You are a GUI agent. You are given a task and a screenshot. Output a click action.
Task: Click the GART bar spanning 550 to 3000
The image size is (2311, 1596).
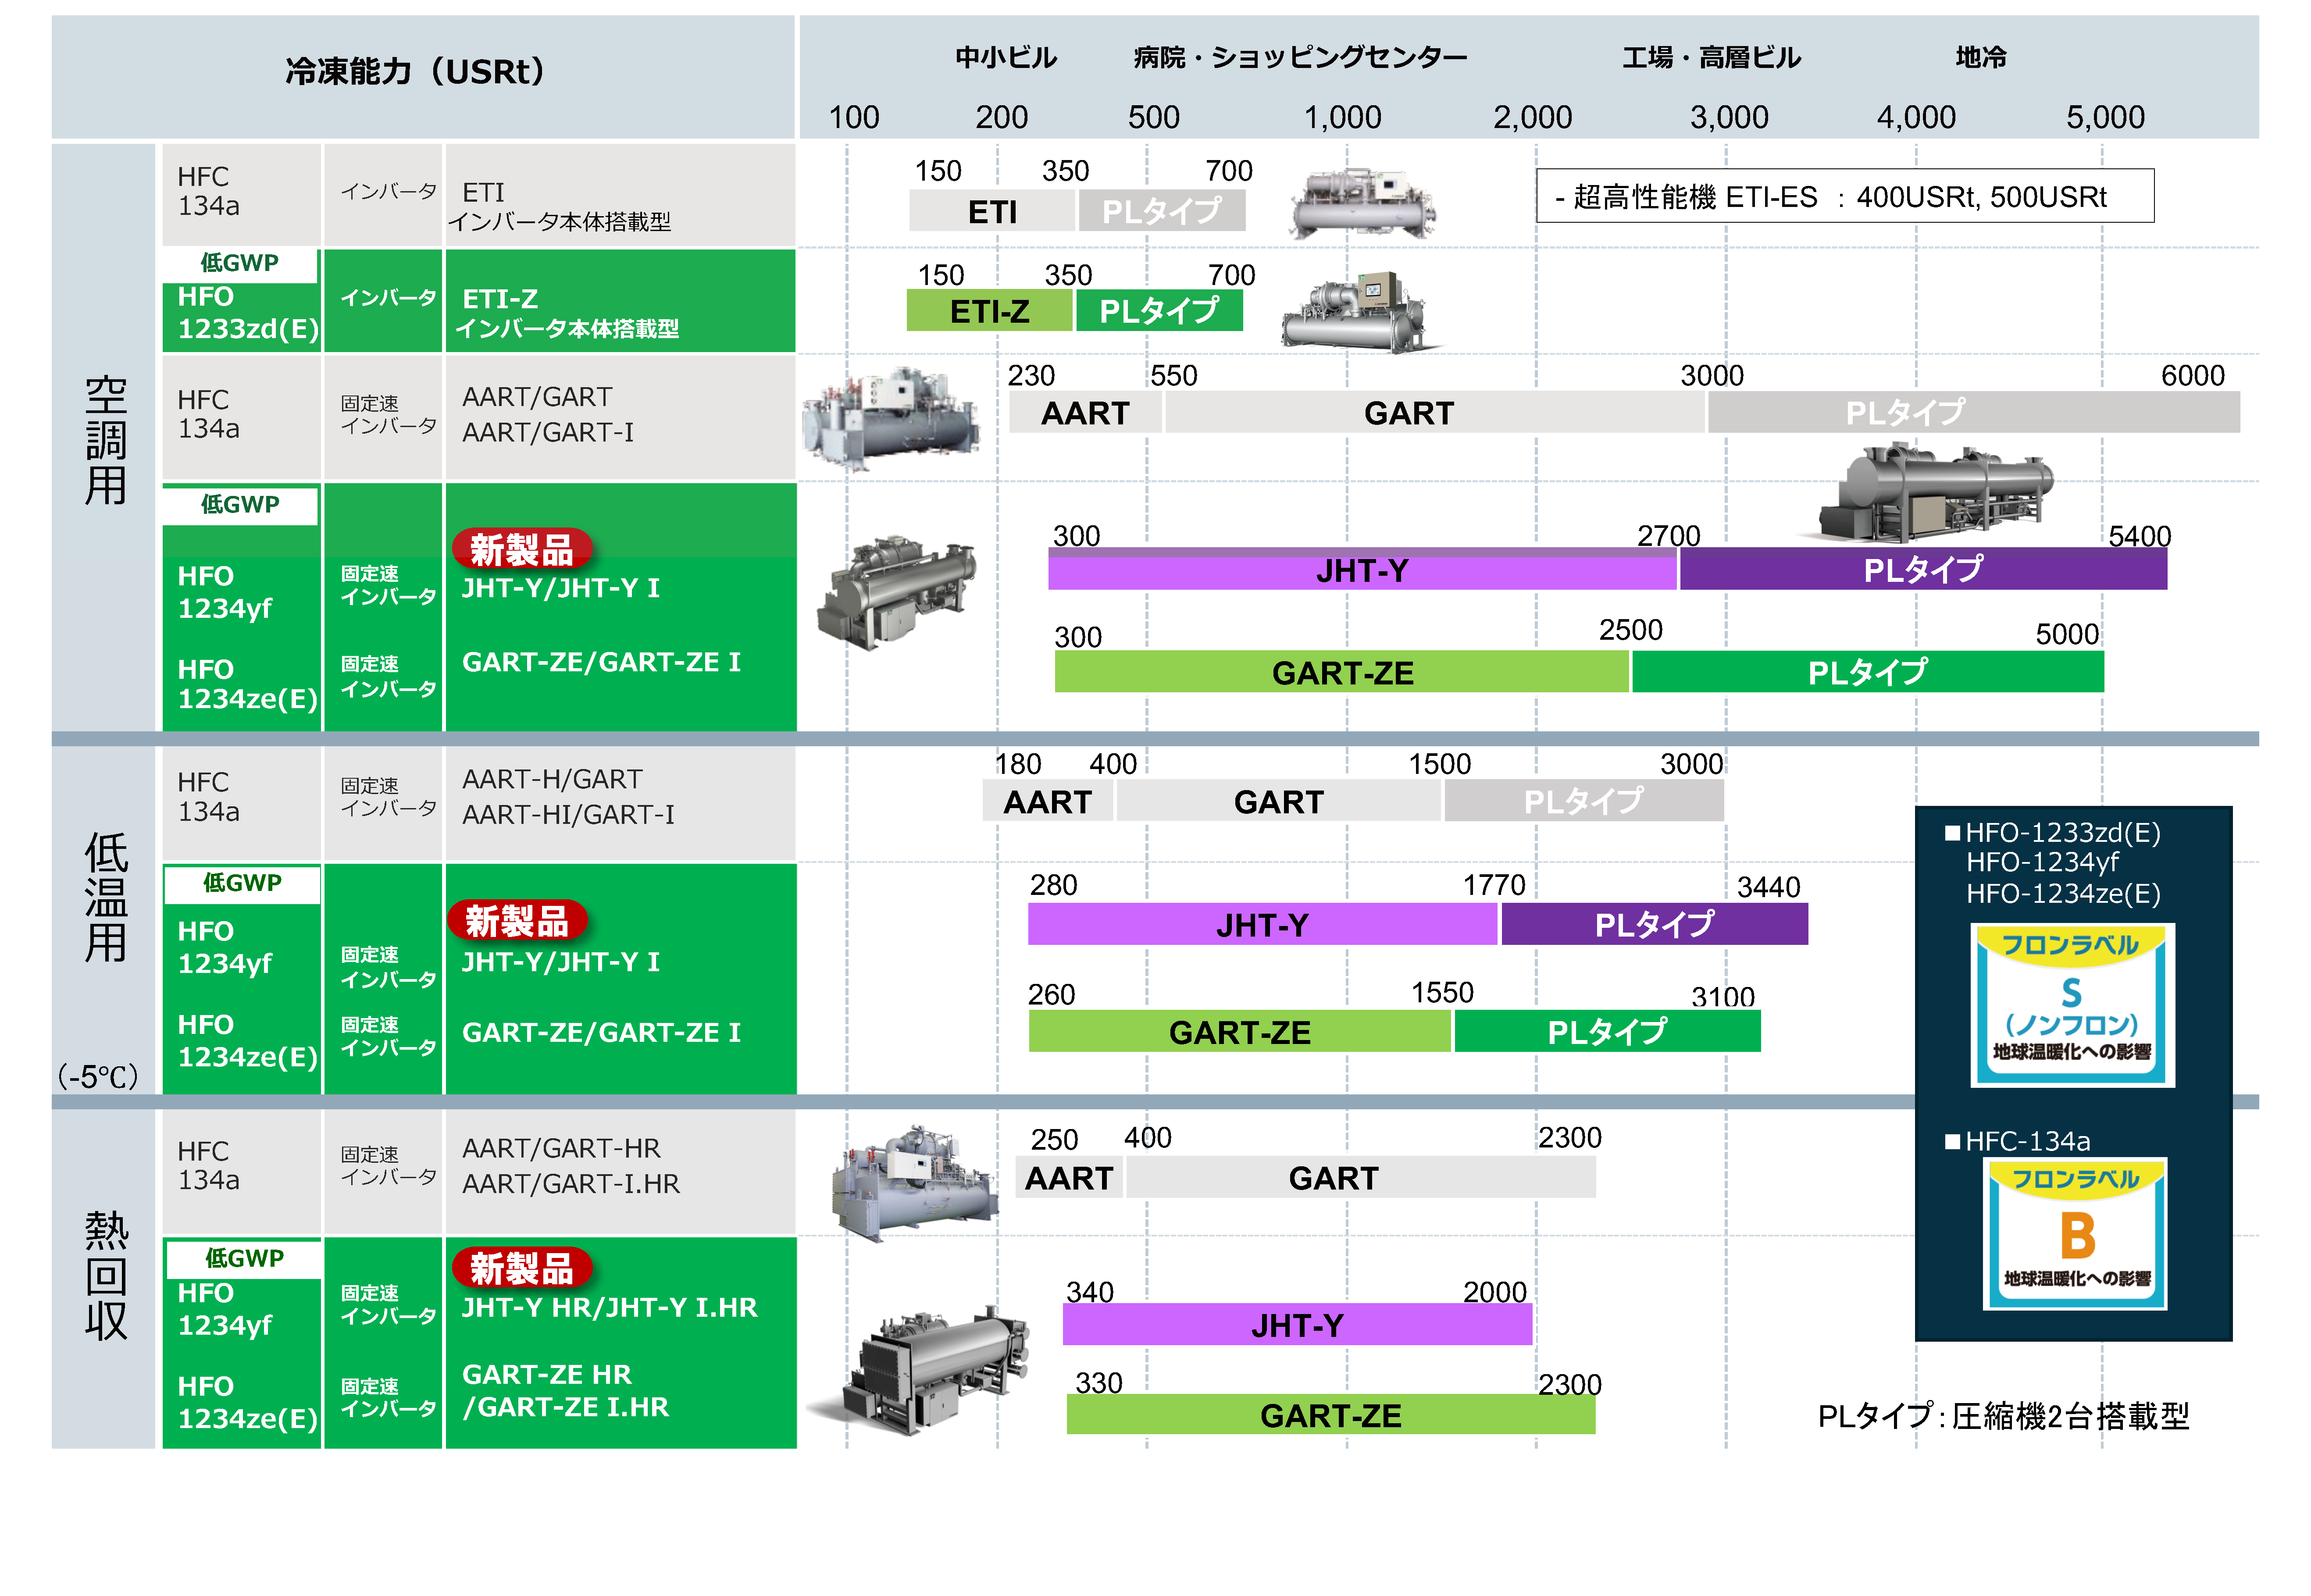(x=1435, y=412)
